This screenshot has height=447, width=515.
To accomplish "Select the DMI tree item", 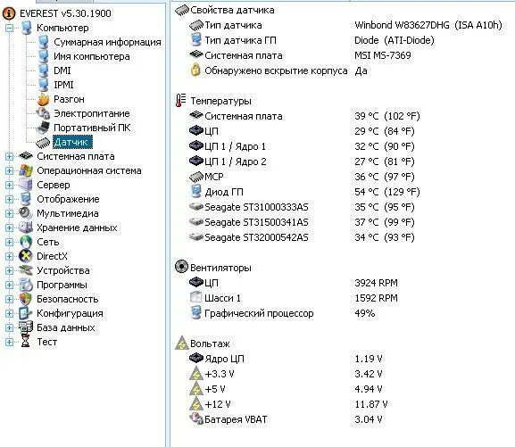I will 62,70.
